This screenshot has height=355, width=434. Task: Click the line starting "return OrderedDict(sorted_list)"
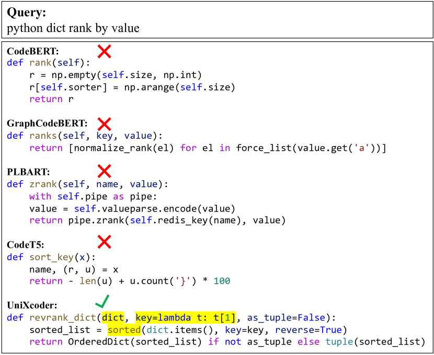coord(227,342)
